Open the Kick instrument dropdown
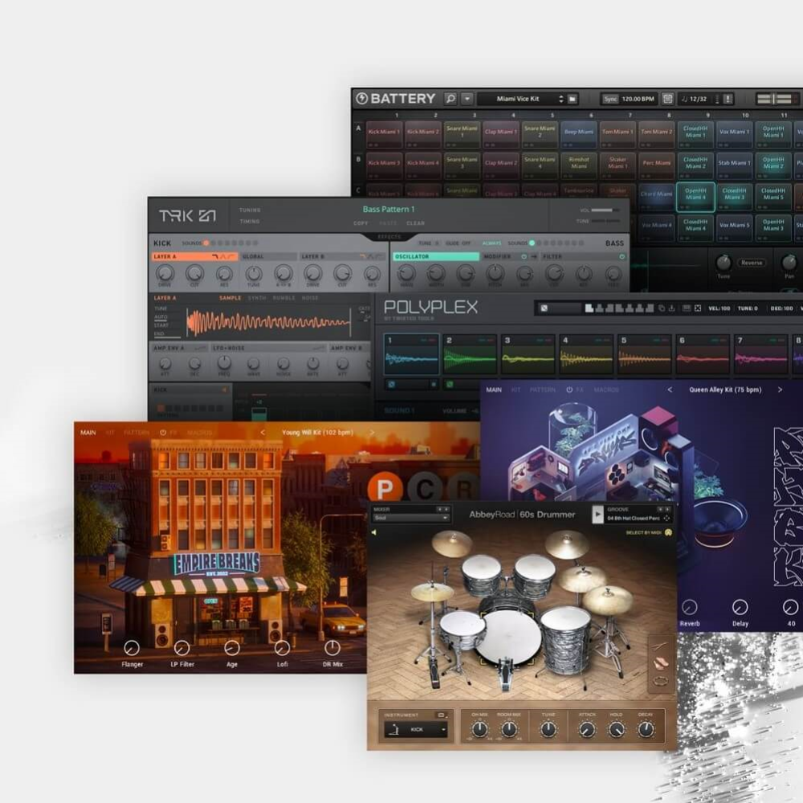Viewport: 803px width, 803px height. (418, 729)
